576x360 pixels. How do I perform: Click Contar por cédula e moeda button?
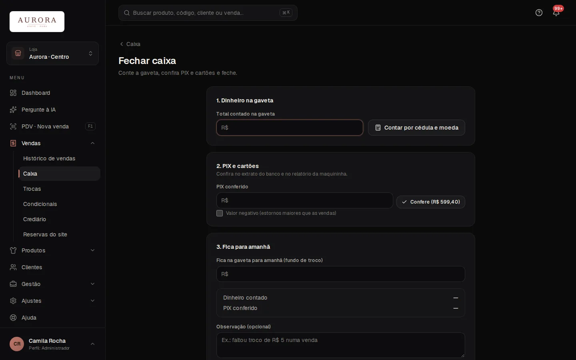point(416,128)
